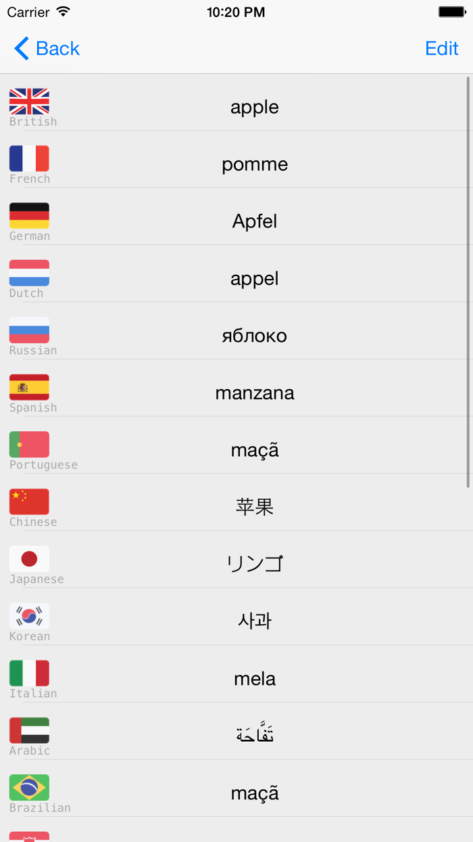The image size is (473, 842).
Task: Click the Korean flag icon
Action: coord(28,617)
